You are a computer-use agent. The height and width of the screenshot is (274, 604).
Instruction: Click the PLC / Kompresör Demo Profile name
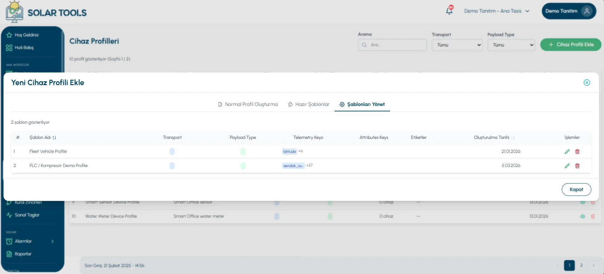(59, 166)
